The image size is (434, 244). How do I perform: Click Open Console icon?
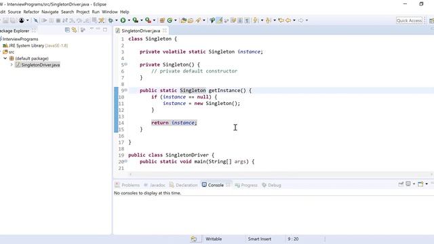point(420,184)
